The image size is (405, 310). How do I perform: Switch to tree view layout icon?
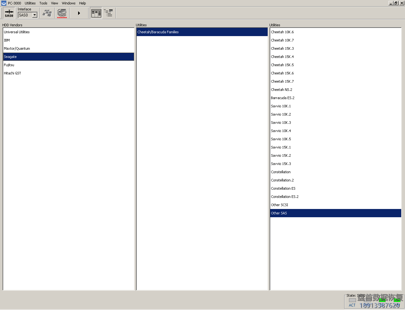point(108,13)
